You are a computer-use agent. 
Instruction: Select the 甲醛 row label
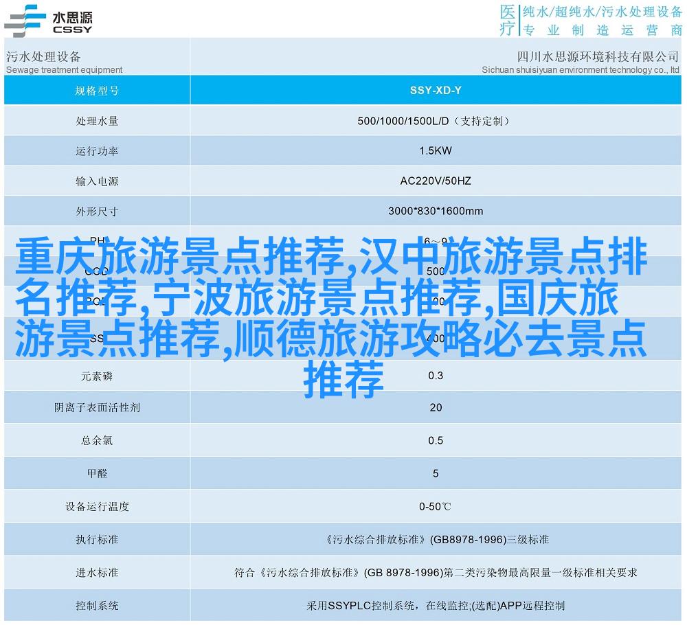pyautogui.click(x=98, y=473)
